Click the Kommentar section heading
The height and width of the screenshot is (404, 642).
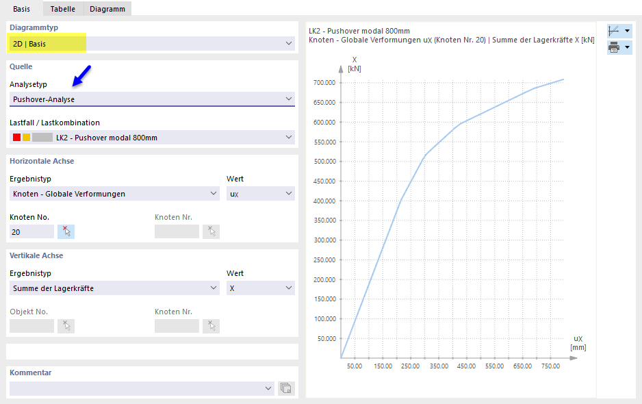pyautogui.click(x=31, y=373)
